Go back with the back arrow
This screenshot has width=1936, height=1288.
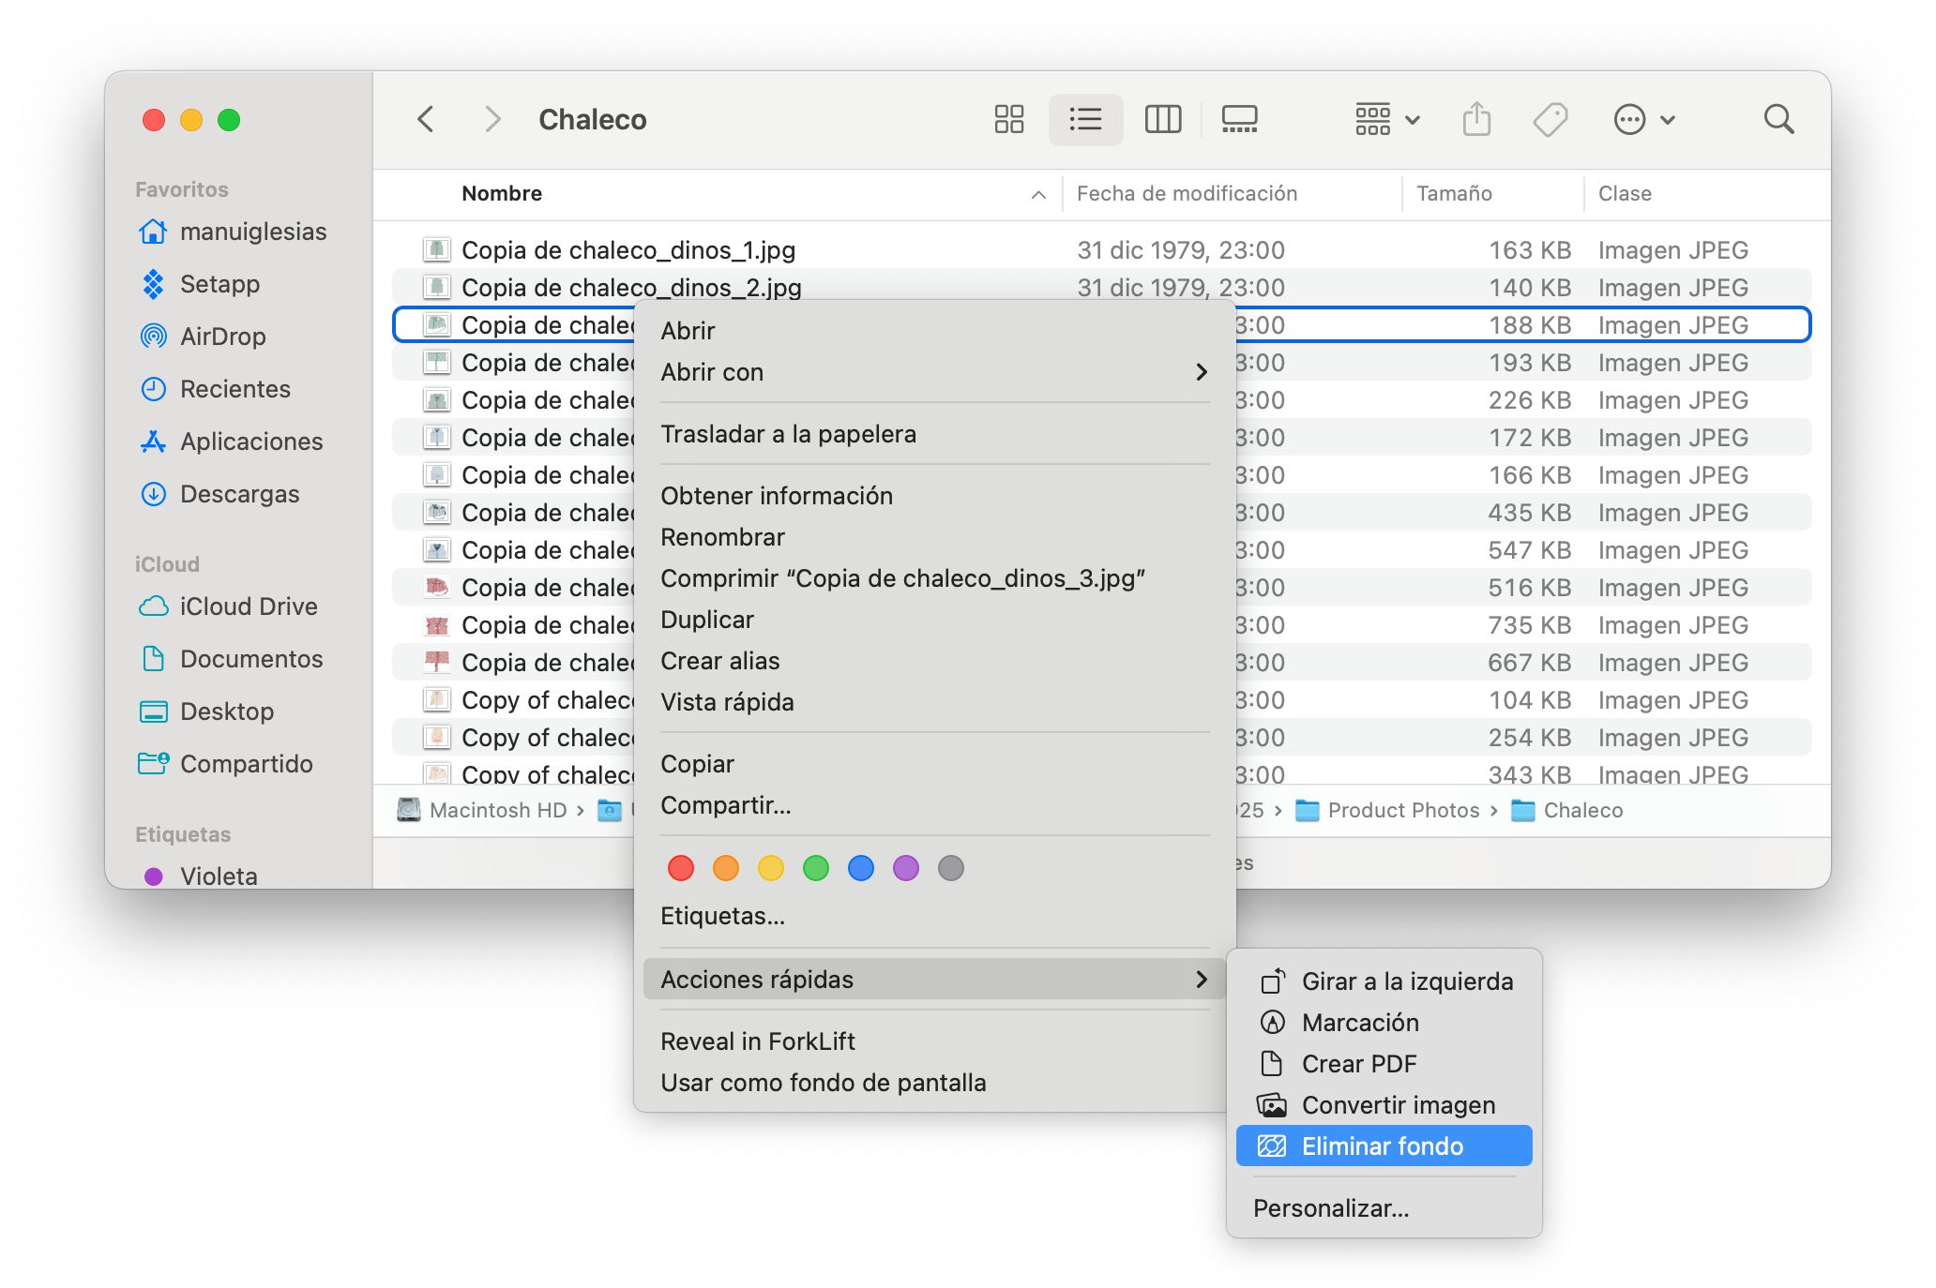(426, 119)
